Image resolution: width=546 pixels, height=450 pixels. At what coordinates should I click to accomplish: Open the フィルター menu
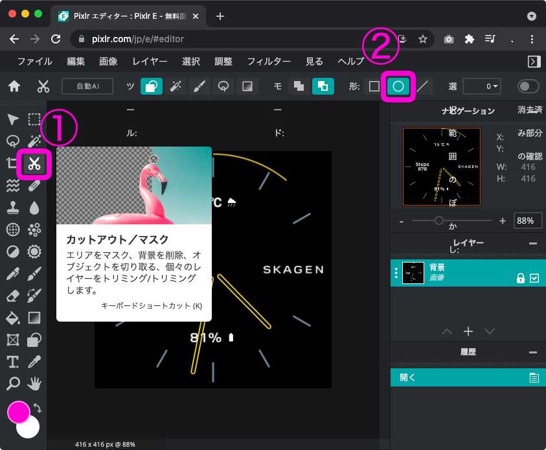tap(269, 62)
